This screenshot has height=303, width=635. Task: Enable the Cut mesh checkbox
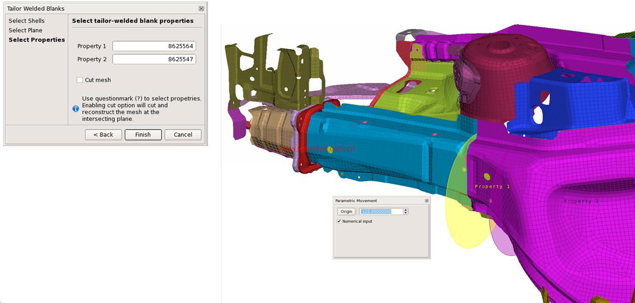(x=80, y=80)
